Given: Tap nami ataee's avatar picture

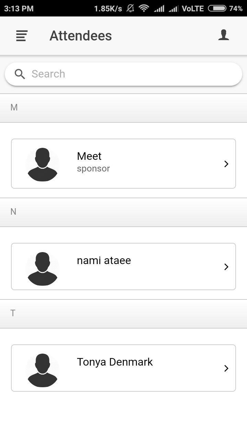Looking at the screenshot, I should (43, 269).
